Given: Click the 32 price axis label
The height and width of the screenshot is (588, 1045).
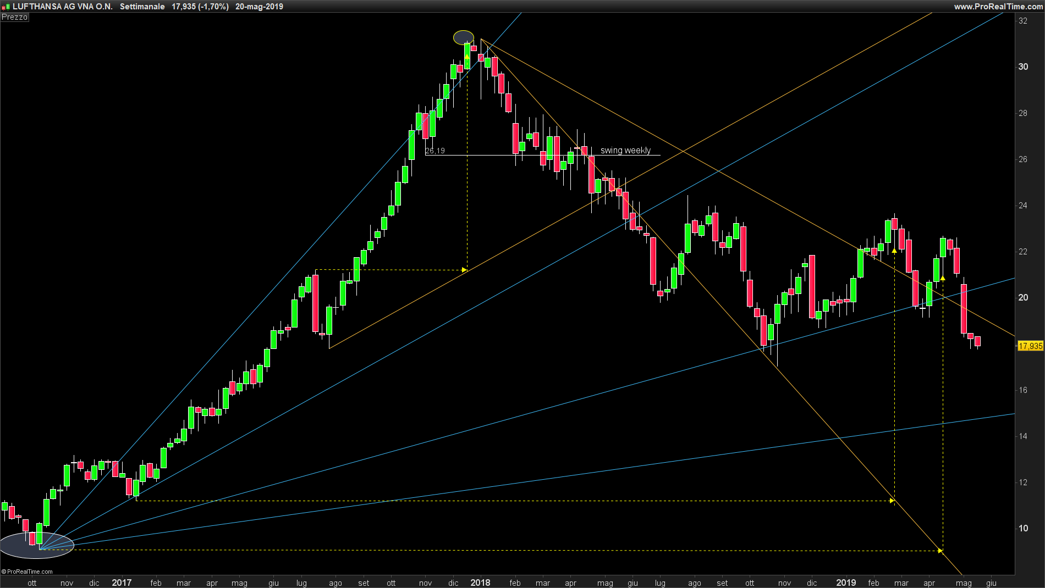Looking at the screenshot, I should (x=1023, y=21).
